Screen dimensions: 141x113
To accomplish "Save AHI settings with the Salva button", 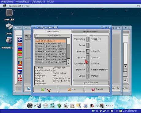I will [46, 89].
